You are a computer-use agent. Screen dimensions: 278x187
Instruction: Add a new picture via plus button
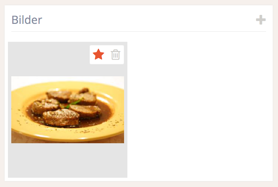click(x=261, y=20)
